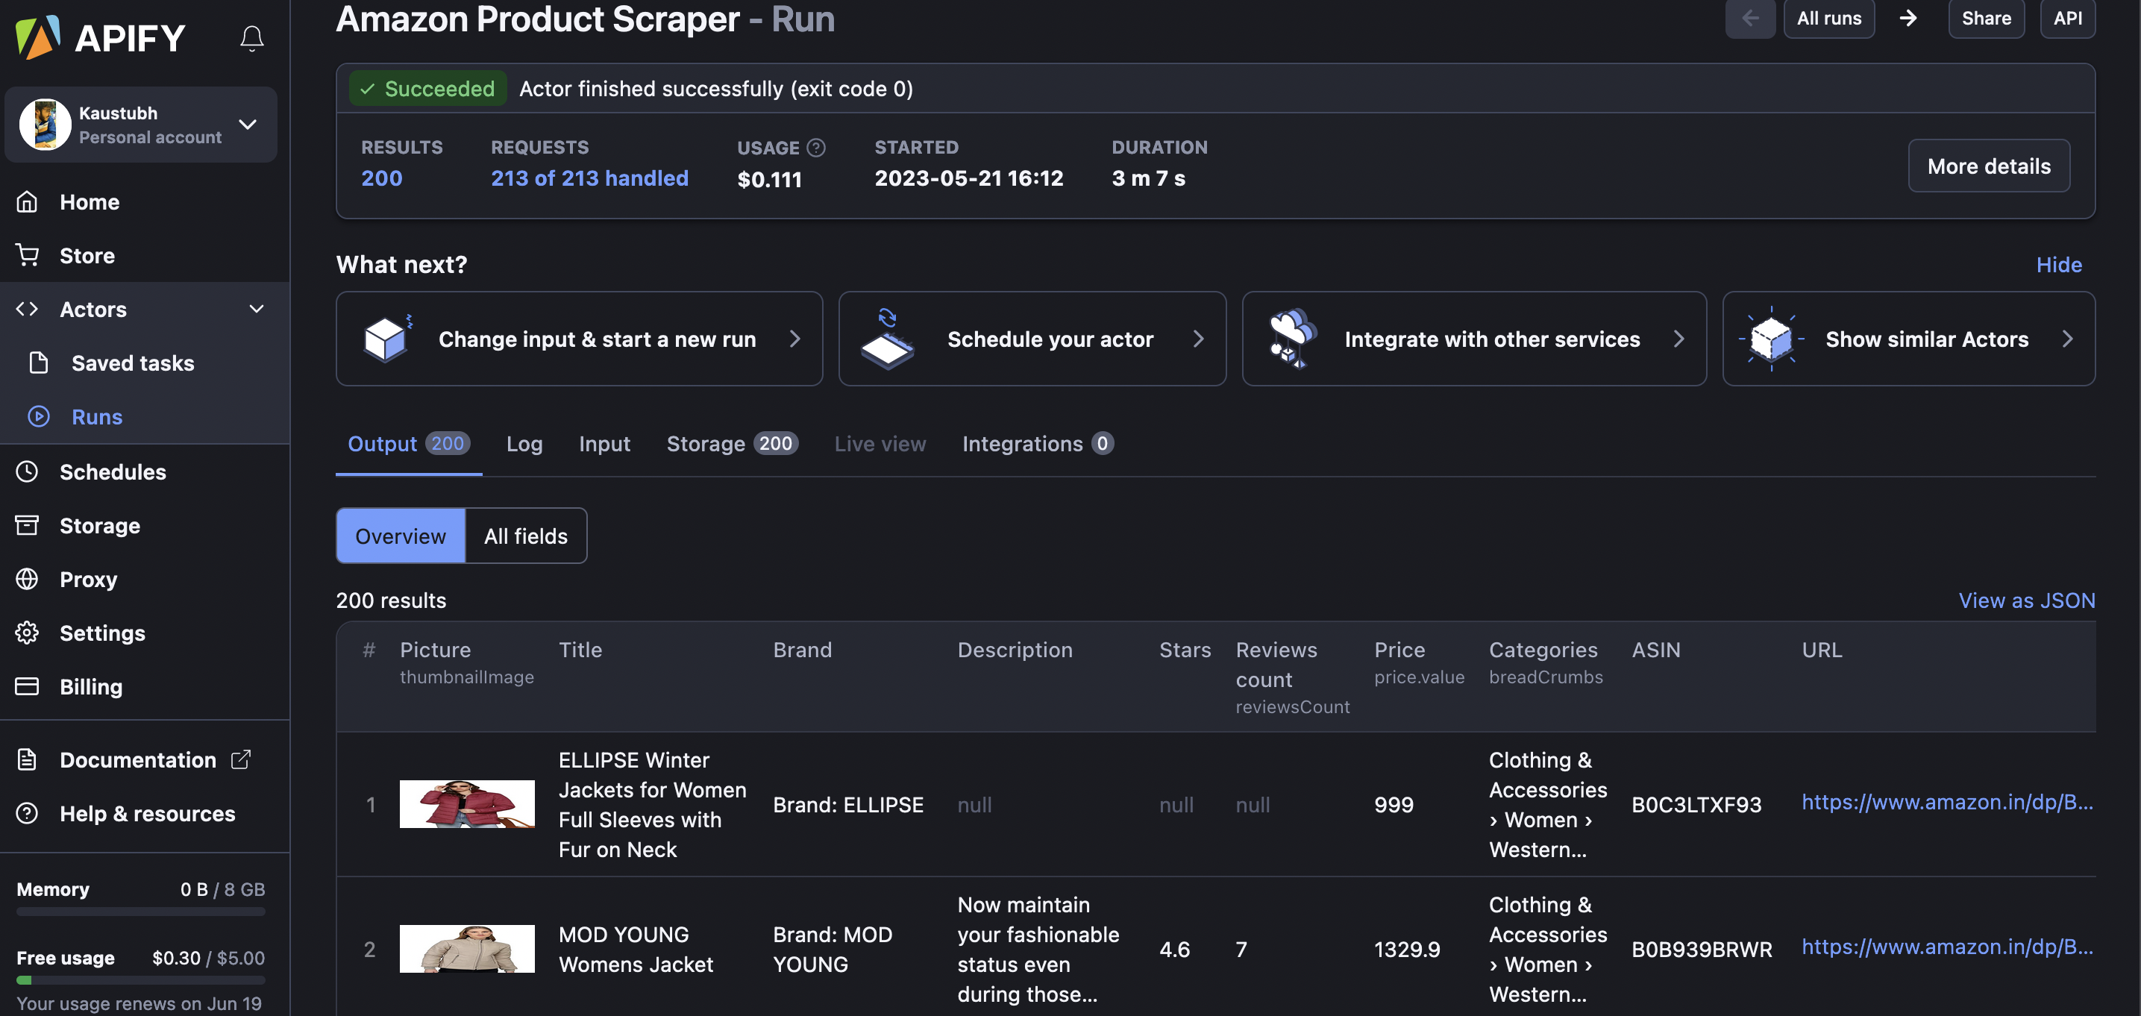Click the ELLIPSE jacket thumbnail image
Screen dimensions: 2141x1016
click(x=467, y=804)
